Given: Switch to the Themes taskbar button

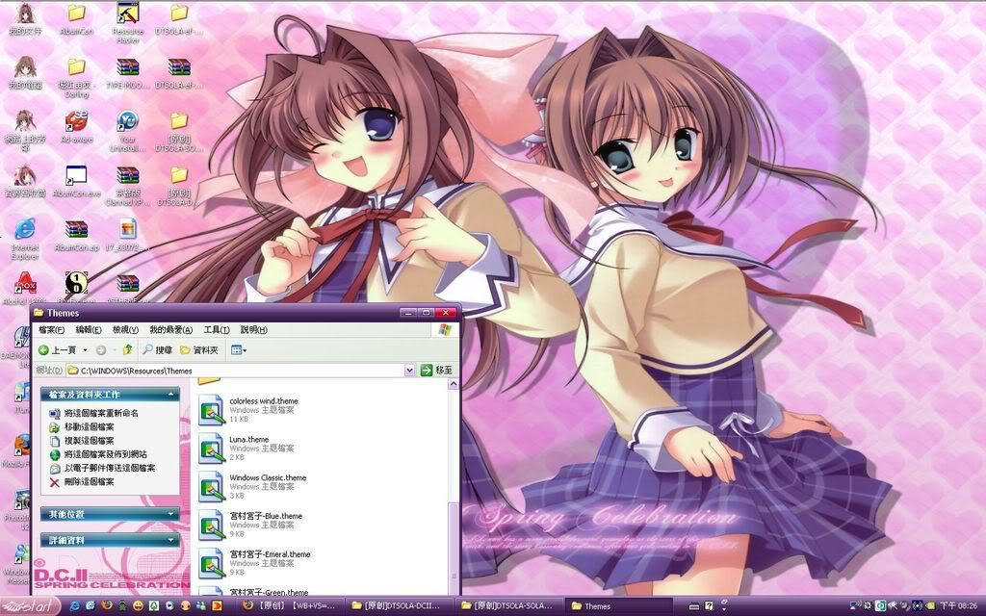Looking at the screenshot, I should click(x=619, y=606).
